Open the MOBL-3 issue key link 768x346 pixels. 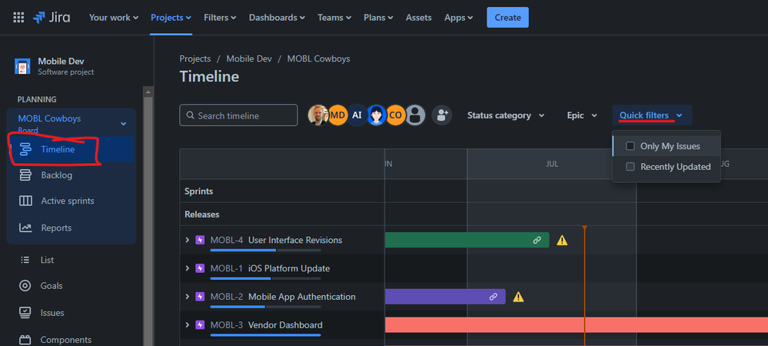(226, 325)
